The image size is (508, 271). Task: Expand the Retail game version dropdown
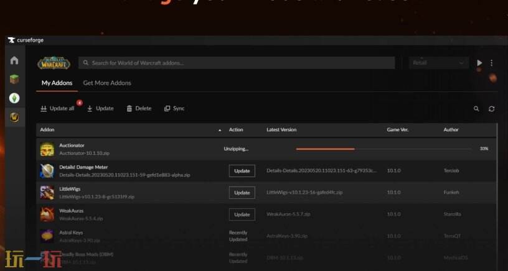click(439, 63)
